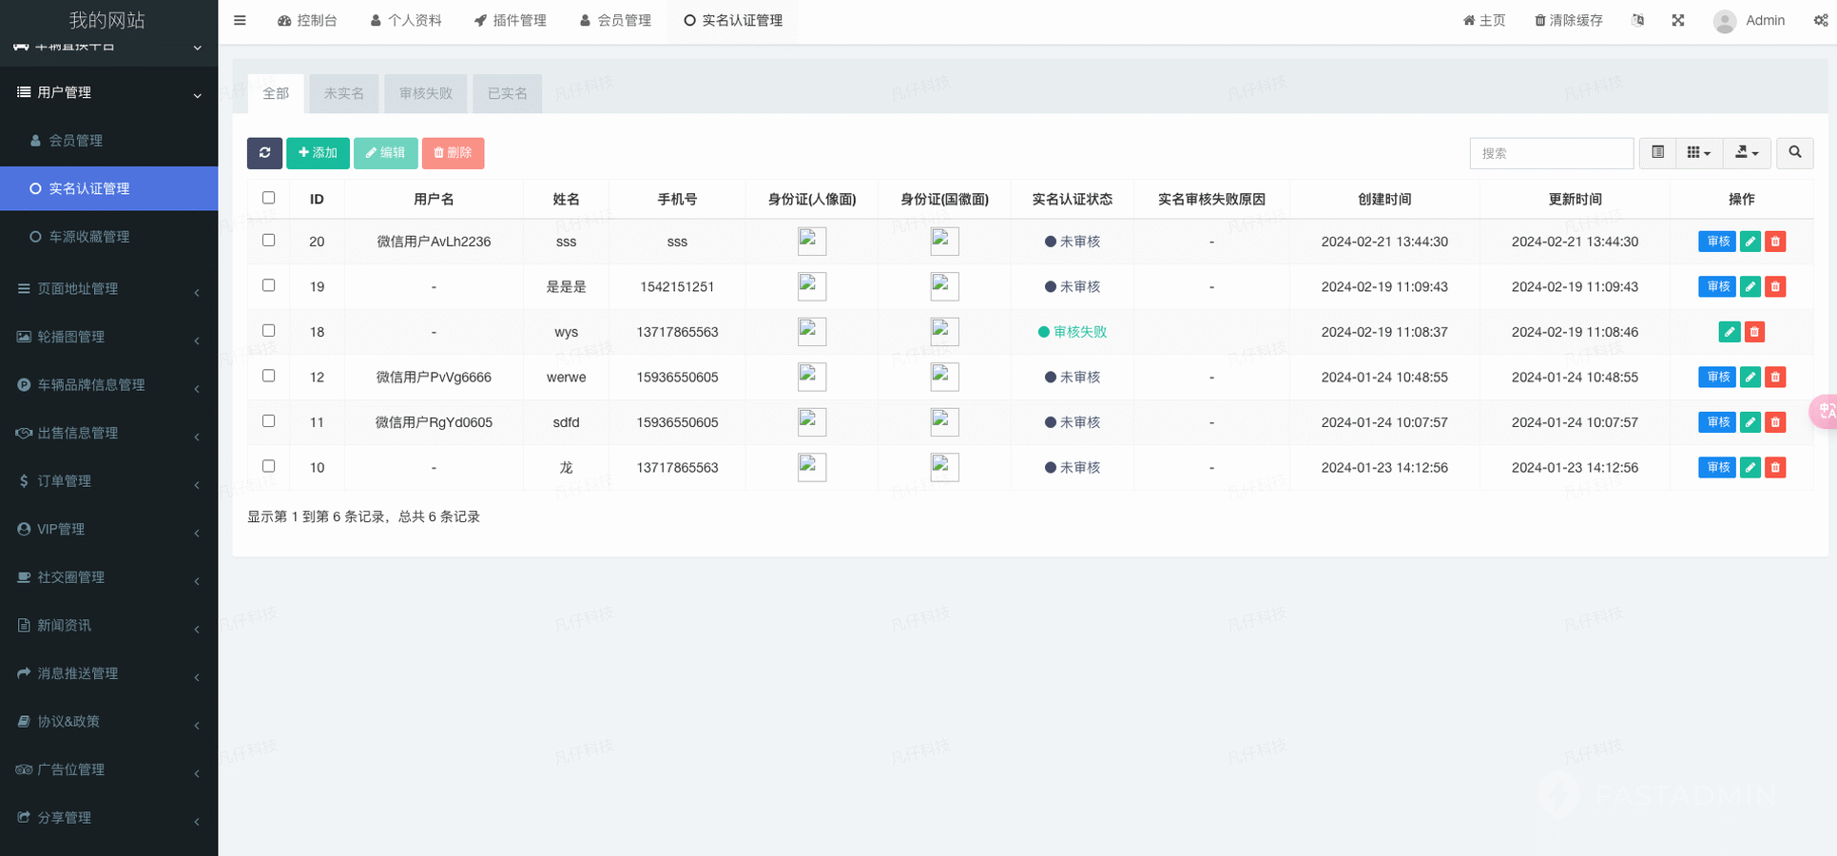This screenshot has width=1837, height=856.
Task: Select the checkbox for row ID 19
Action: point(268,285)
